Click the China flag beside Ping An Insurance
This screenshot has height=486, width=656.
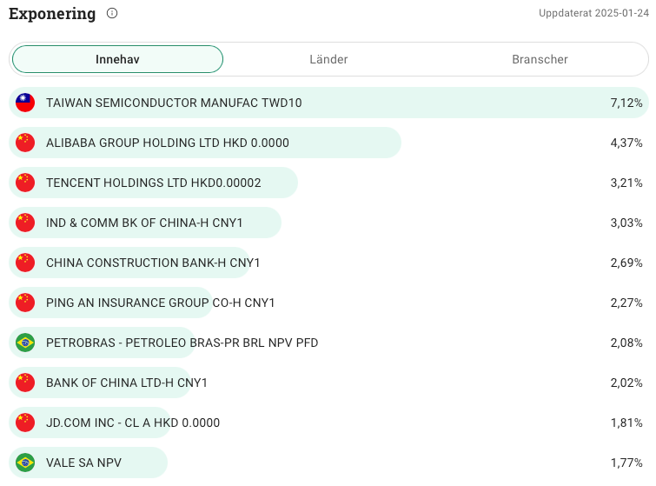pos(25,303)
